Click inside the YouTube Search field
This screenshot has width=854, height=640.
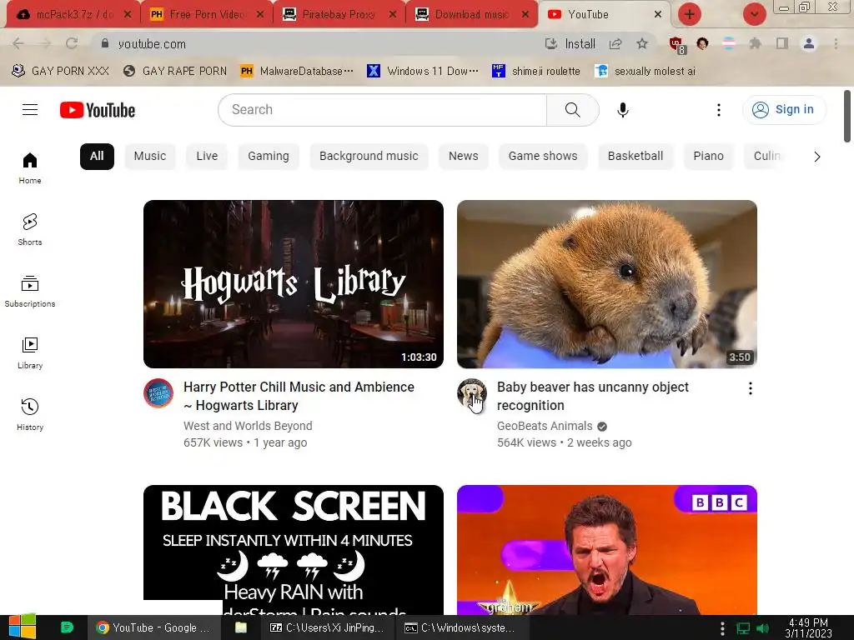(382, 110)
